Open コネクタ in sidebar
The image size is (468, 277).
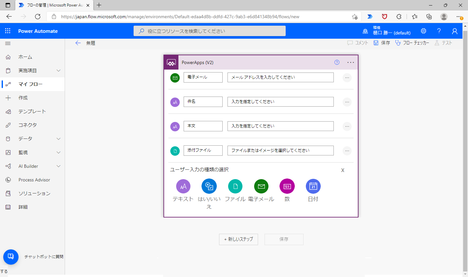click(32, 125)
